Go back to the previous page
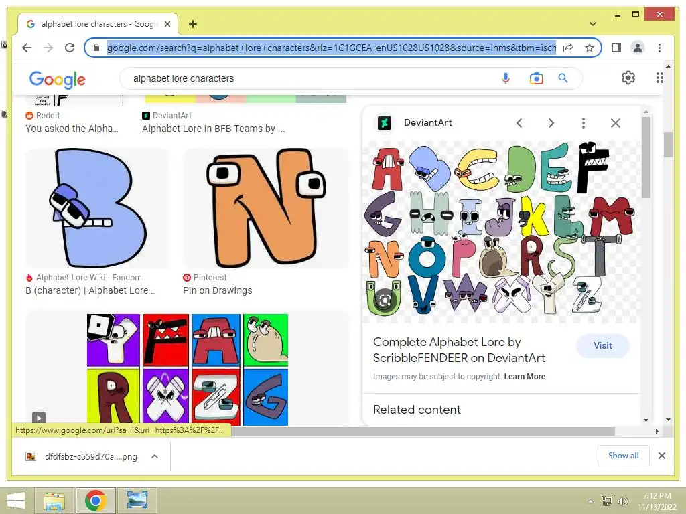 [27, 48]
